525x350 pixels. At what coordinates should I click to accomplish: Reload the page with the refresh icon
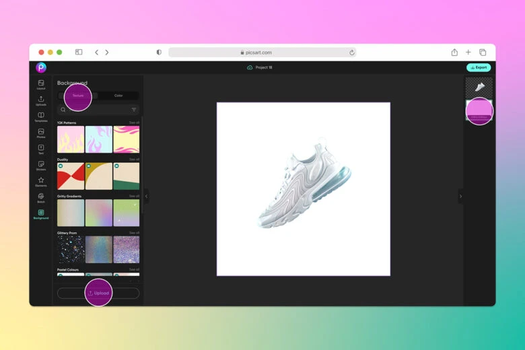pos(351,53)
